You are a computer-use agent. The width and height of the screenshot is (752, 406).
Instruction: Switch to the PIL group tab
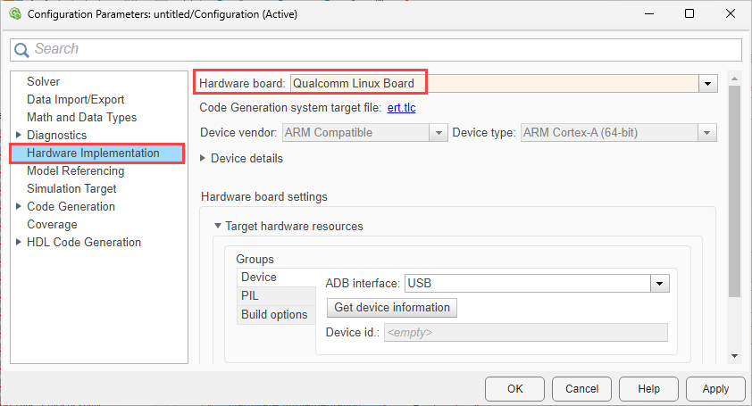point(250,295)
